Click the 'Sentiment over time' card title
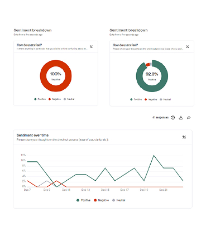The height and width of the screenshot is (236, 206). tap(32, 135)
